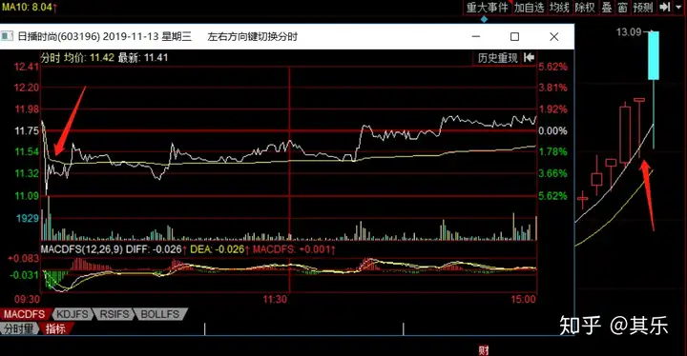Click the DEA: -0.026 value
The width and height of the screenshot is (687, 356).
pos(218,249)
